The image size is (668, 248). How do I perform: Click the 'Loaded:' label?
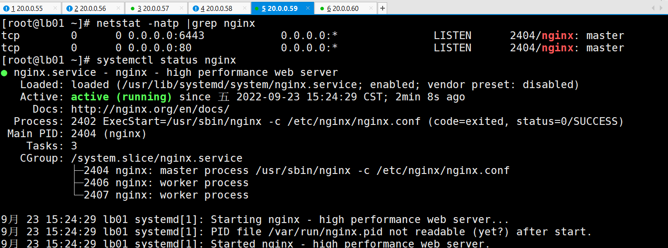pyautogui.click(x=42, y=84)
